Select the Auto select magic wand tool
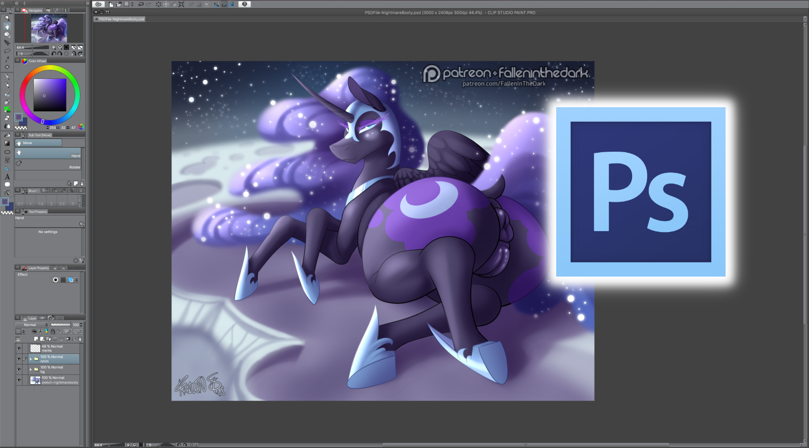The width and height of the screenshot is (809, 448). [7, 67]
